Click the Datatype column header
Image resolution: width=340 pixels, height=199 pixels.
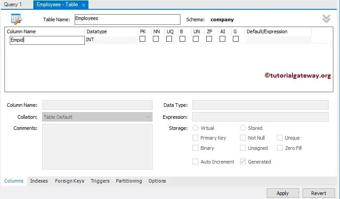point(97,31)
